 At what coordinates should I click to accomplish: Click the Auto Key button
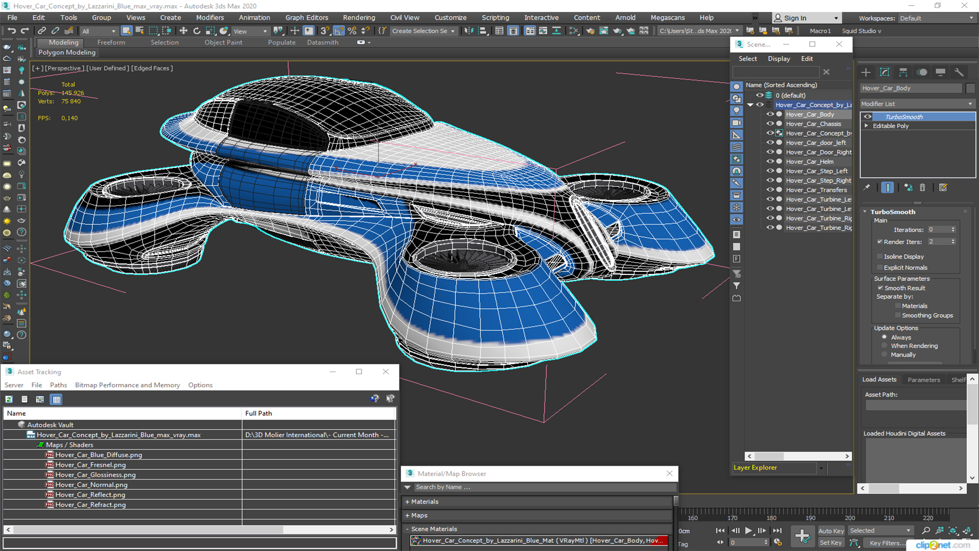pos(831,531)
